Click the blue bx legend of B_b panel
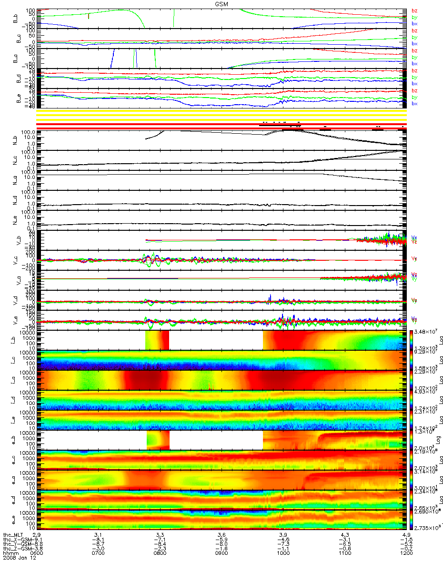This screenshot has width=443, height=571. click(x=414, y=23)
